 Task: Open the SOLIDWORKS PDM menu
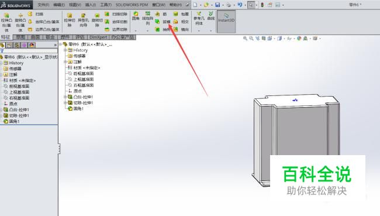click(x=132, y=5)
